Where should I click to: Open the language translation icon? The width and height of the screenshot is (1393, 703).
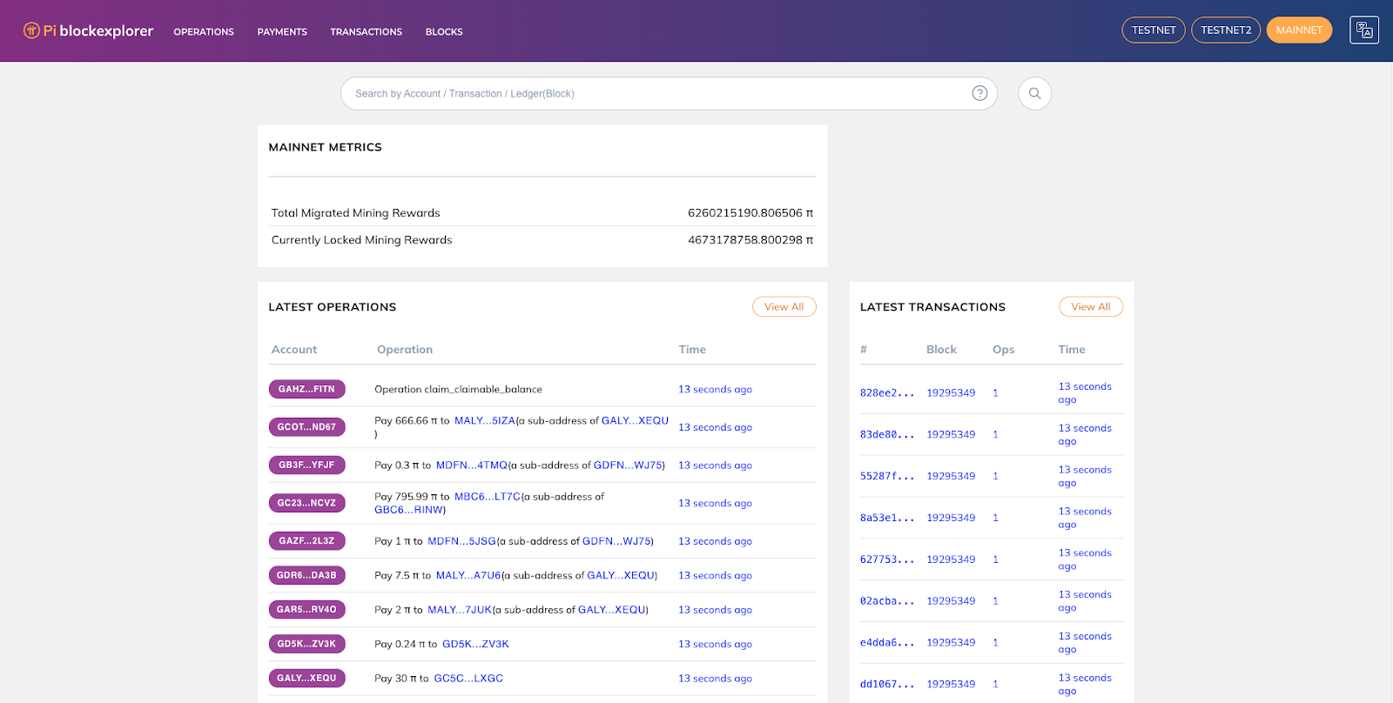point(1363,30)
